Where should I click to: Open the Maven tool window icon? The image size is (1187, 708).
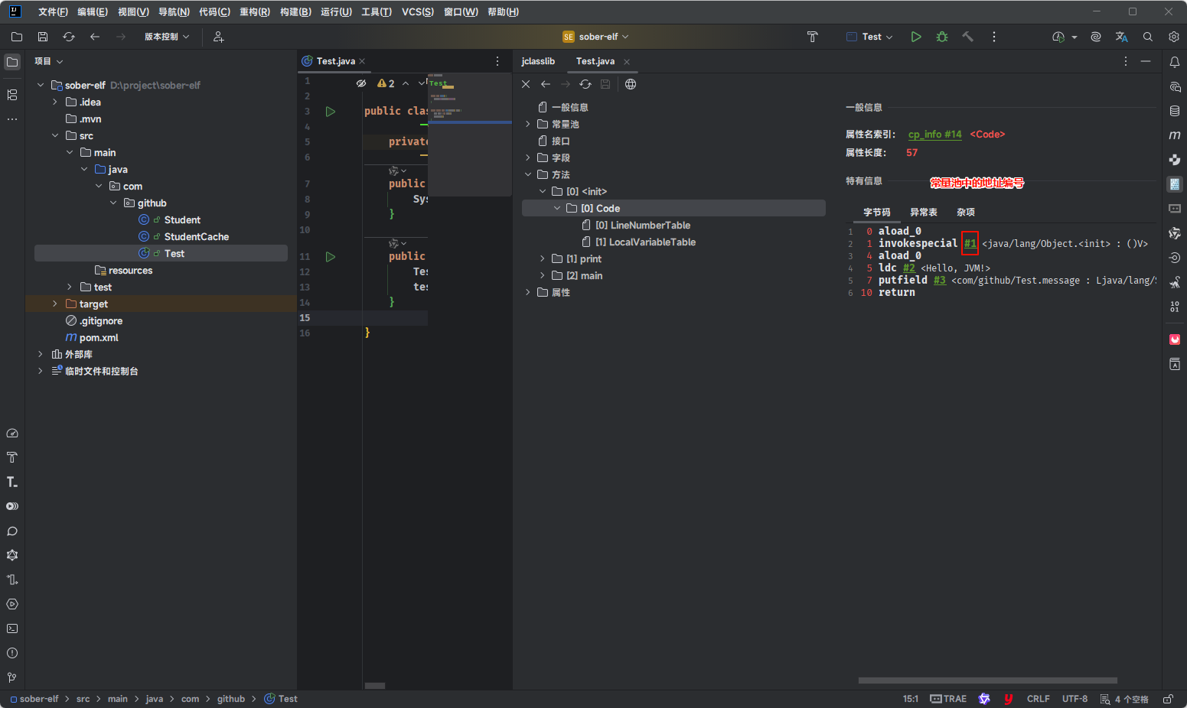tap(1175, 135)
